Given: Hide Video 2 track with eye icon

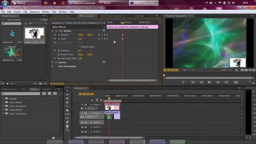Looking at the screenshot, I should (82, 105).
